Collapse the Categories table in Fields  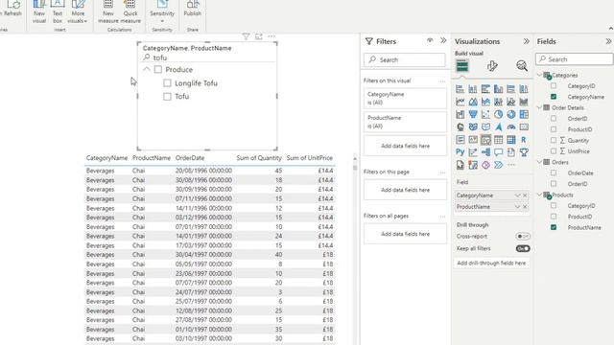(x=539, y=75)
